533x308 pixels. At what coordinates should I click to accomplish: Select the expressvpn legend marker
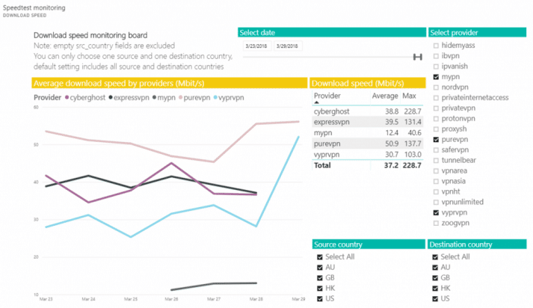click(111, 98)
